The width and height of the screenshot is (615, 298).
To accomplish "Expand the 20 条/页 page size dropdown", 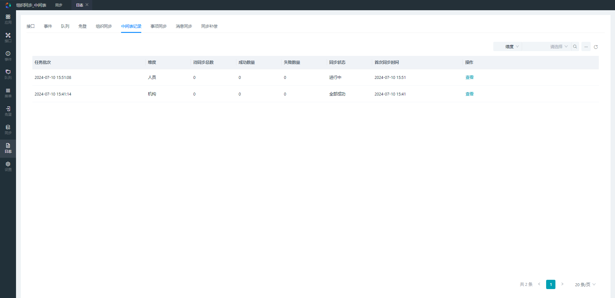I will coord(585,285).
